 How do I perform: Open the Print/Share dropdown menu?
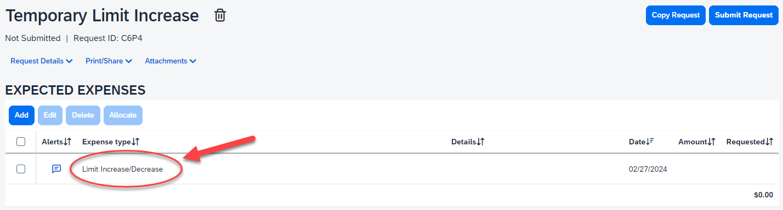(109, 61)
